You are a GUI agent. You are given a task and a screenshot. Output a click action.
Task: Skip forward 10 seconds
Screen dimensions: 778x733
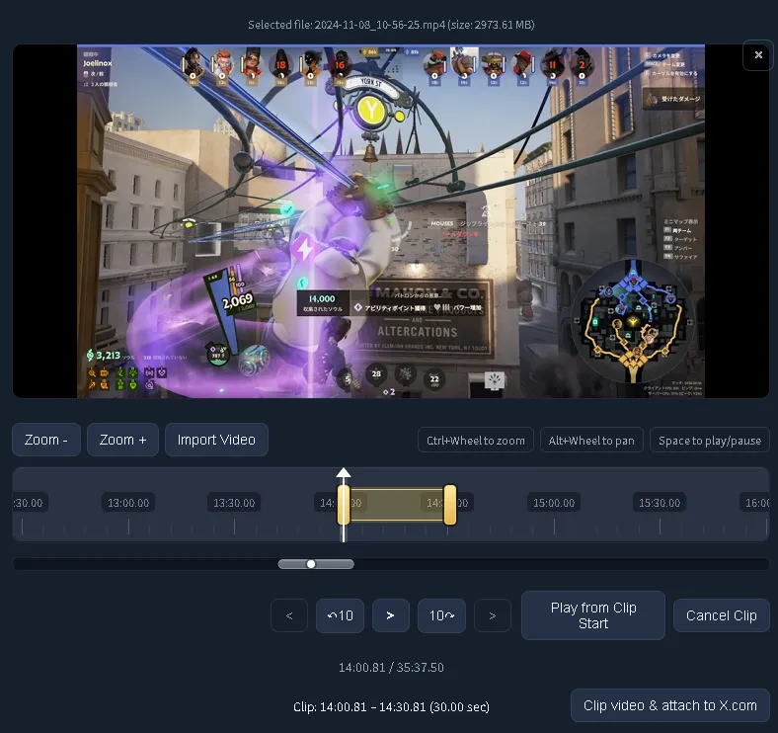441,615
